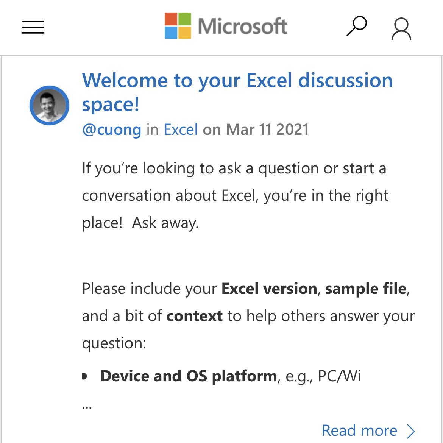Click the truncated ellipsis below the bullet item

87,407
